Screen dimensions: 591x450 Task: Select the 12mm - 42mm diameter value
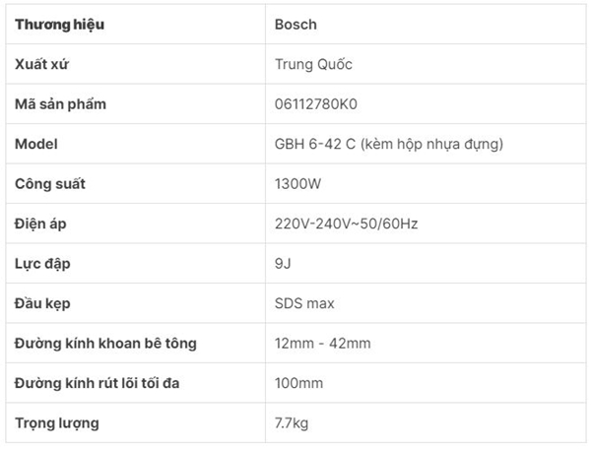[323, 344]
